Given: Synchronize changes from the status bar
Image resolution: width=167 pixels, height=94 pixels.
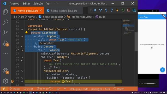Looking at the screenshot, I should tap(28, 89).
